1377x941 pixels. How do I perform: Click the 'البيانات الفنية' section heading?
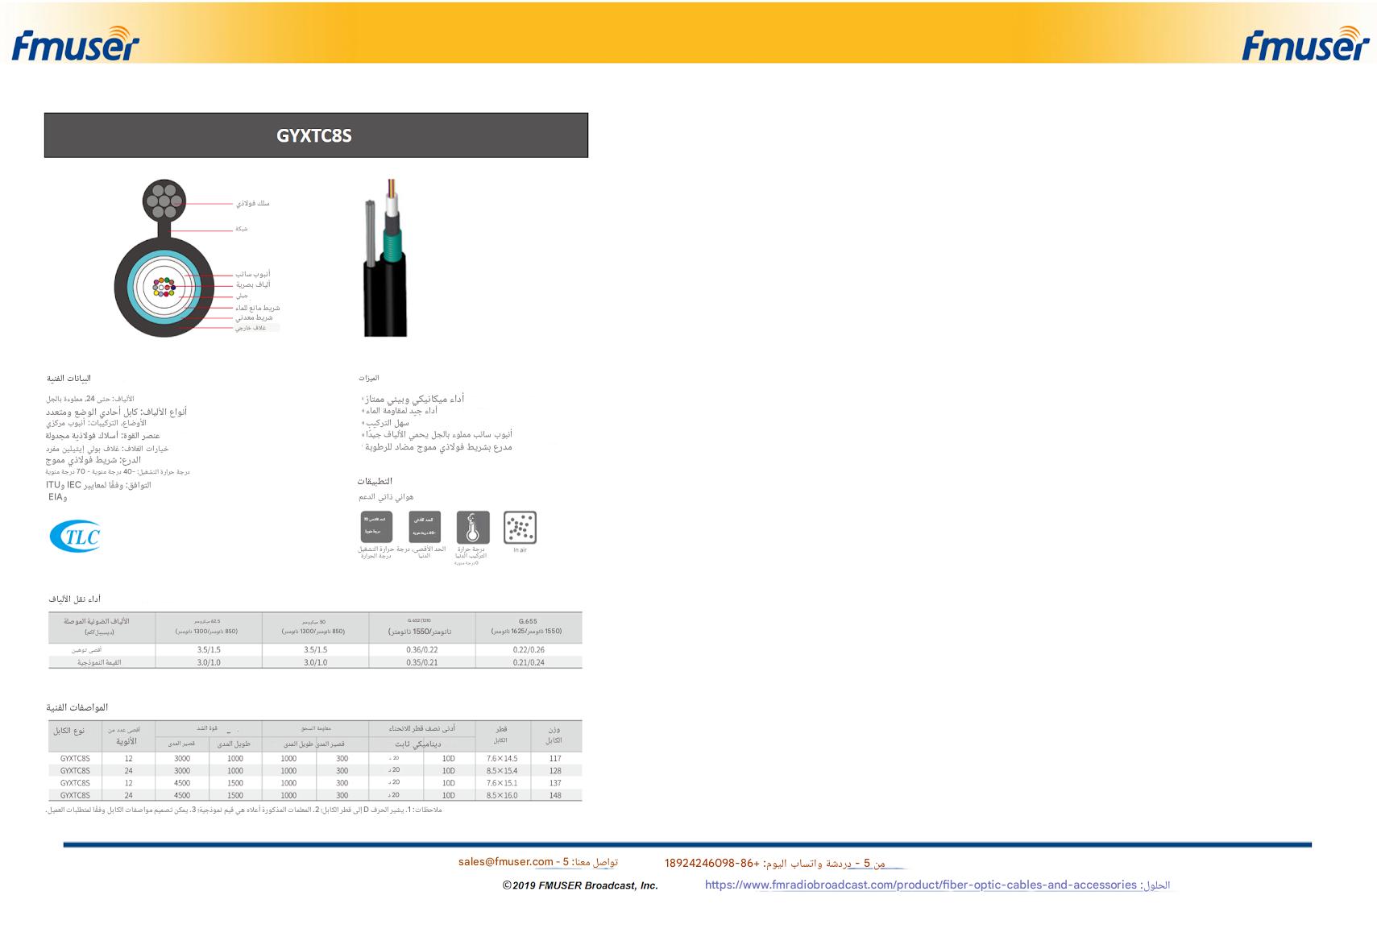click(x=68, y=379)
